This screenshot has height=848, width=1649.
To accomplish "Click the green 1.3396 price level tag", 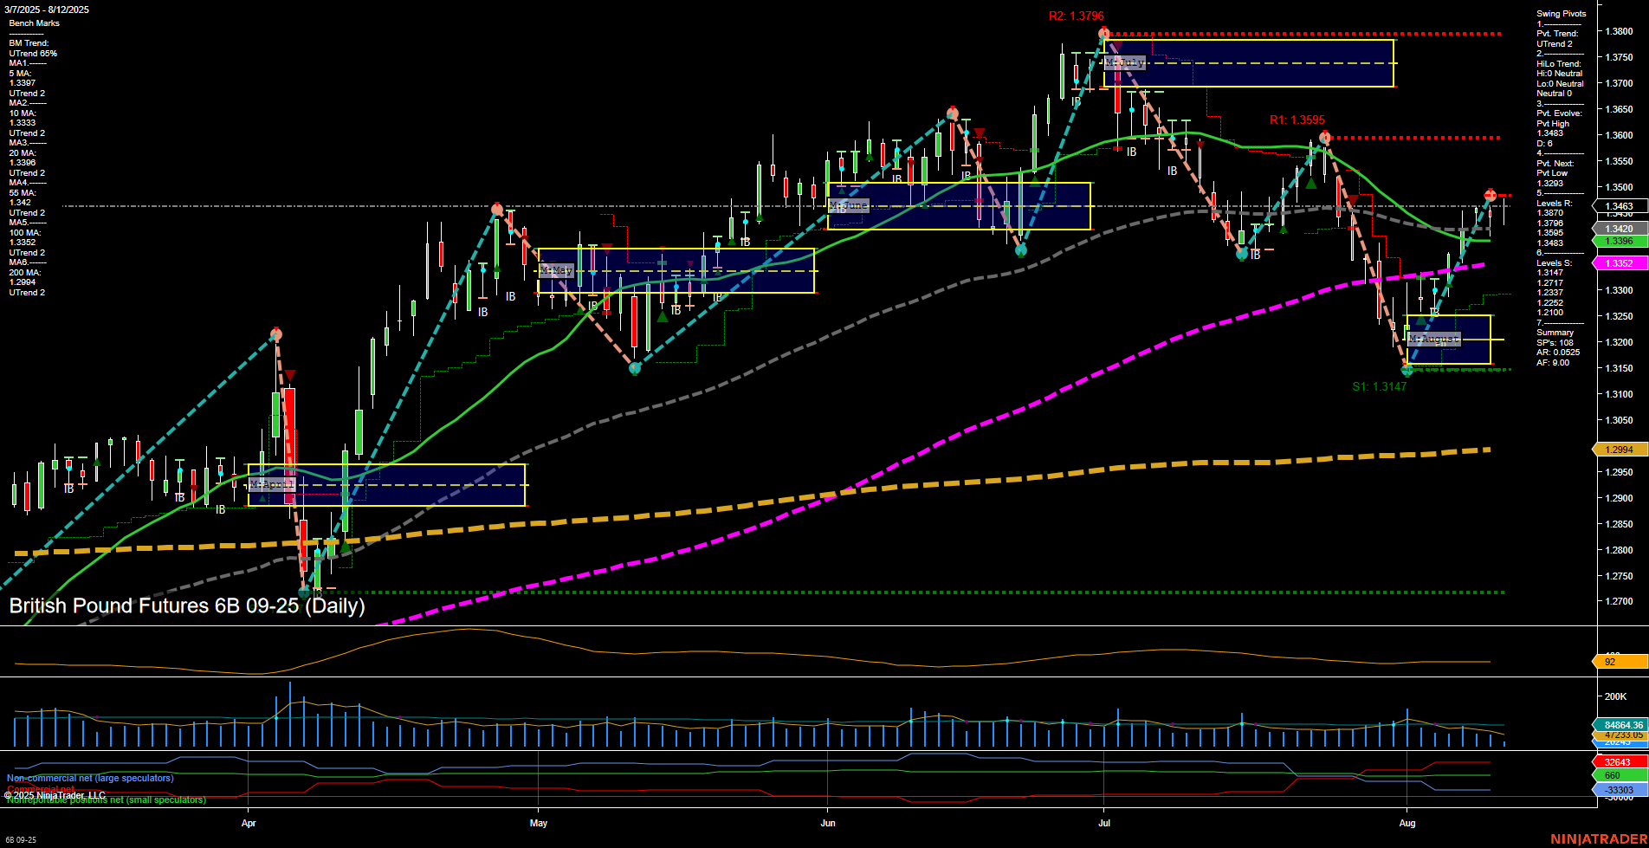I will [1619, 241].
